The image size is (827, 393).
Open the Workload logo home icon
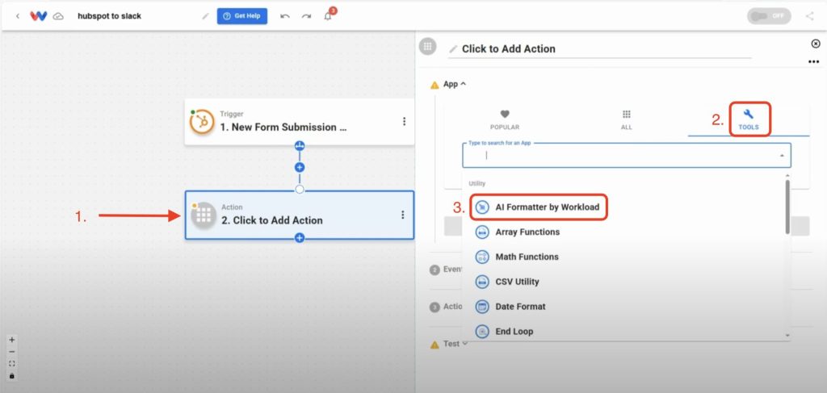point(38,16)
